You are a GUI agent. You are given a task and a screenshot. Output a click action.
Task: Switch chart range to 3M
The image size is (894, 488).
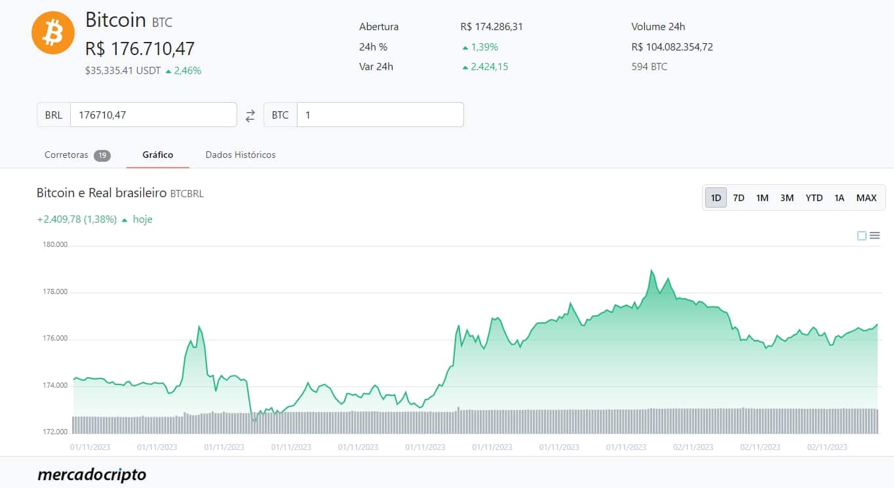click(x=787, y=198)
